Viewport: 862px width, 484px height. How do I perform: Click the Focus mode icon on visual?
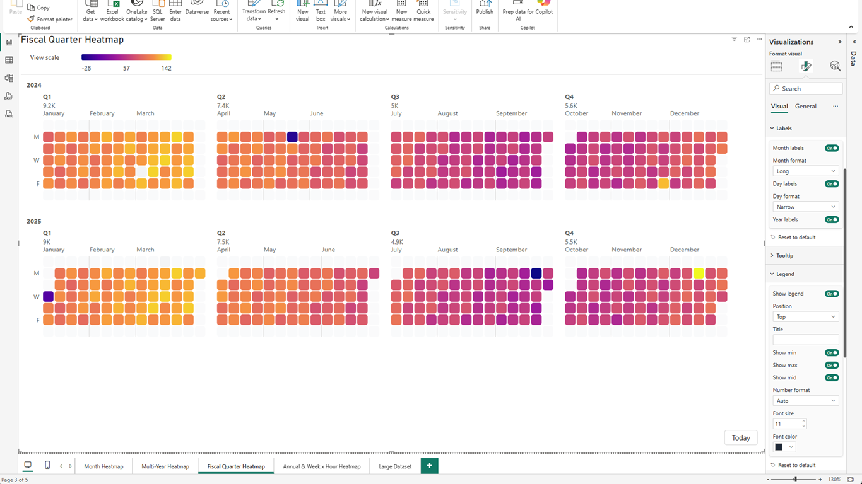(747, 39)
